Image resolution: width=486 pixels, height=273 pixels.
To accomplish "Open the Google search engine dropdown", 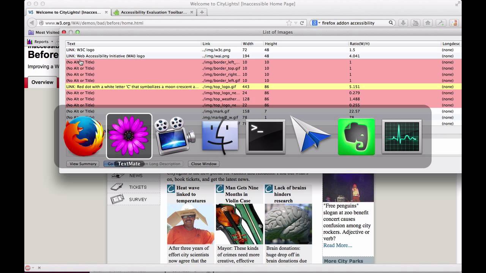I will tap(316, 23).
